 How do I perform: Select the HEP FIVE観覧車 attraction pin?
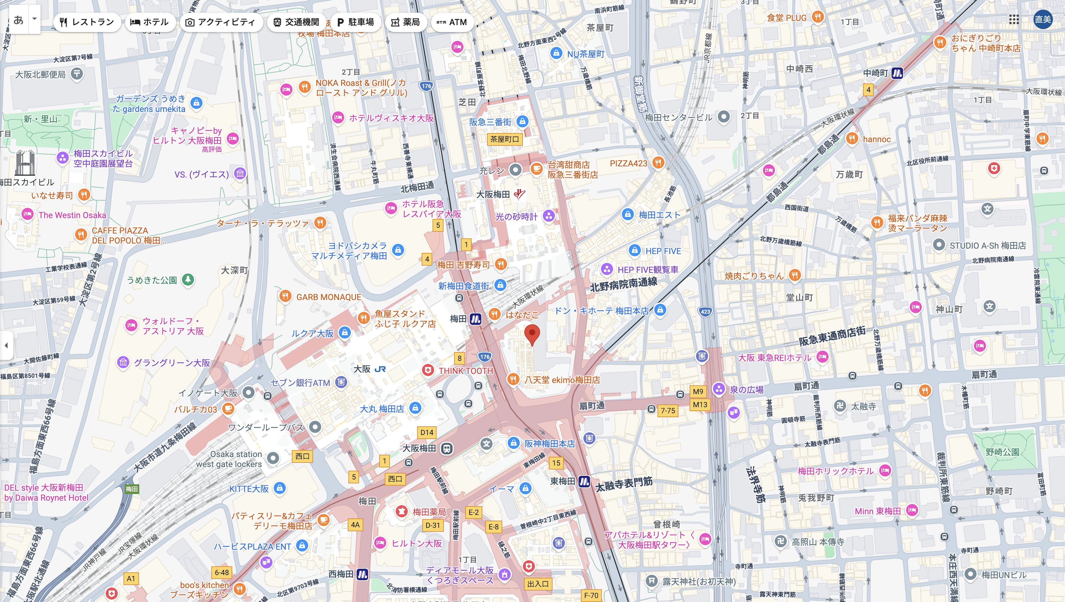pos(607,269)
